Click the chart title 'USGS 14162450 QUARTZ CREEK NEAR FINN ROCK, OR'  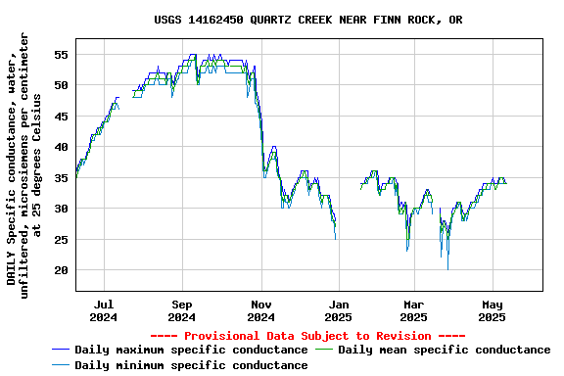click(308, 20)
